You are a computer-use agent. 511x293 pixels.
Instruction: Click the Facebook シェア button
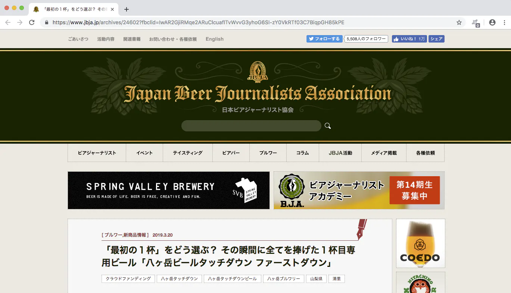click(x=436, y=39)
